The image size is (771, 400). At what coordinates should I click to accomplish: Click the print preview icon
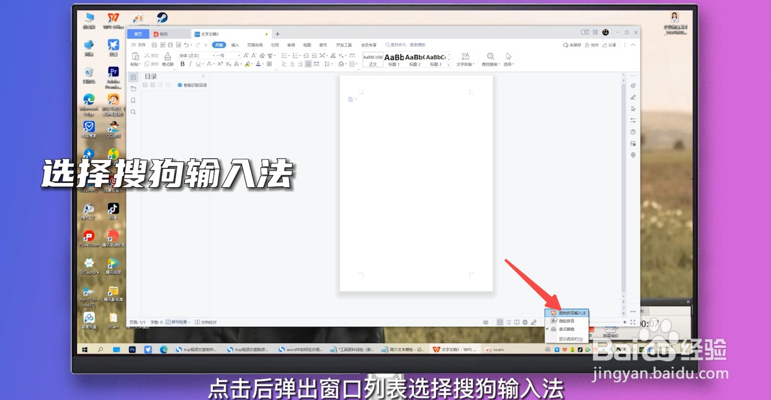coord(178,45)
